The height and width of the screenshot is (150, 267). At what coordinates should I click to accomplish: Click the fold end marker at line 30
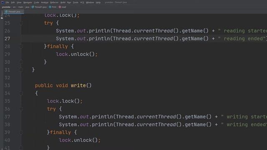click(21, 62)
